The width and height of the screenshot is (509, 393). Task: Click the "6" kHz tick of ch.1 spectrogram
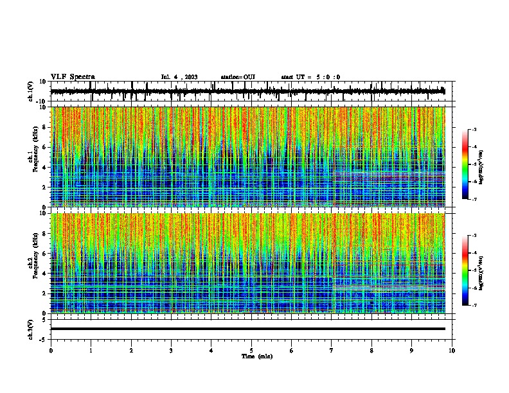point(45,148)
